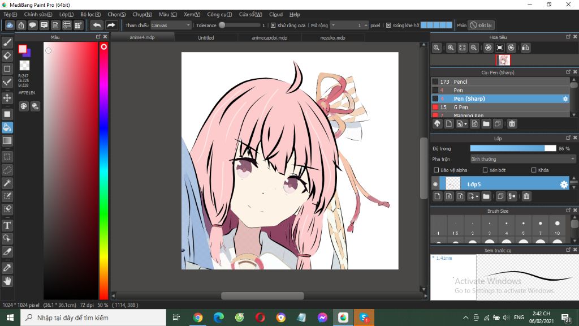Zoom in using Navigator magnifier plus
Screen dimensions: 579x326
(x=451, y=48)
